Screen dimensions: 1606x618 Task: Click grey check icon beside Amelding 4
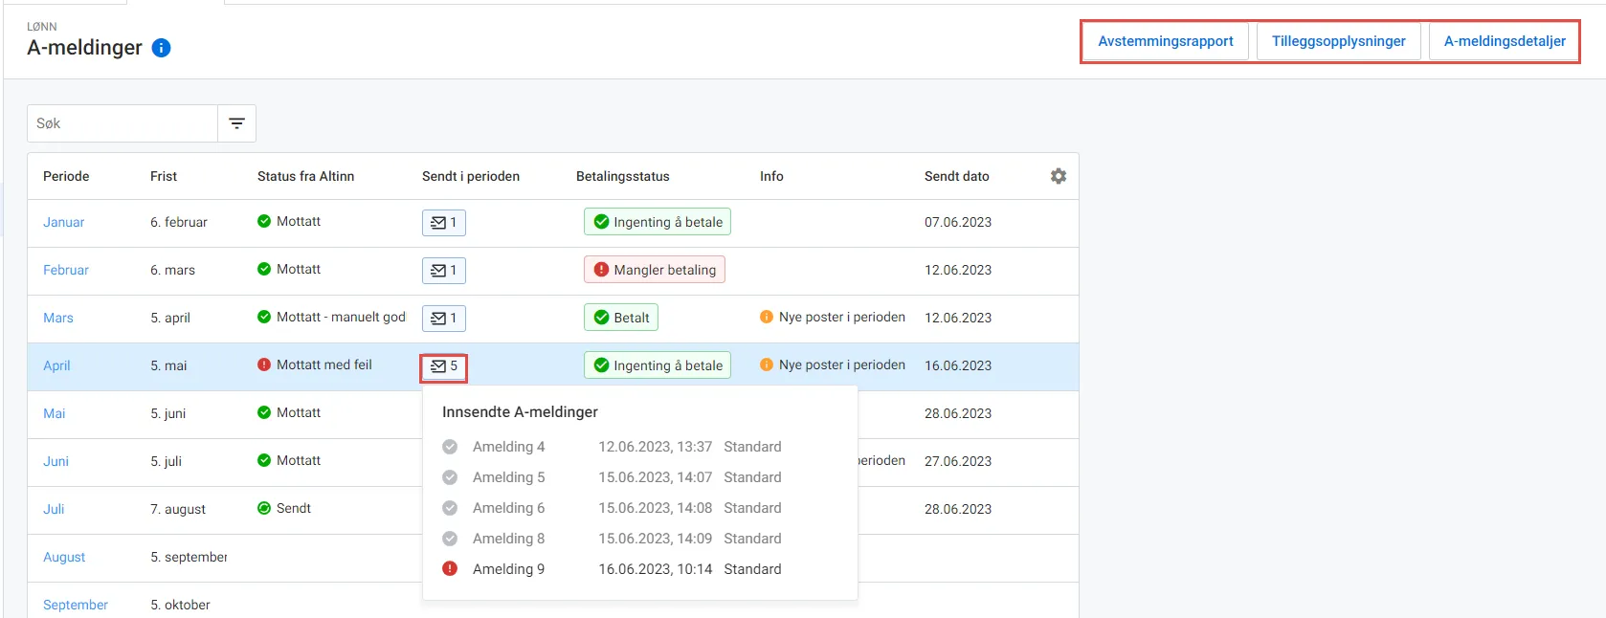coord(450,447)
